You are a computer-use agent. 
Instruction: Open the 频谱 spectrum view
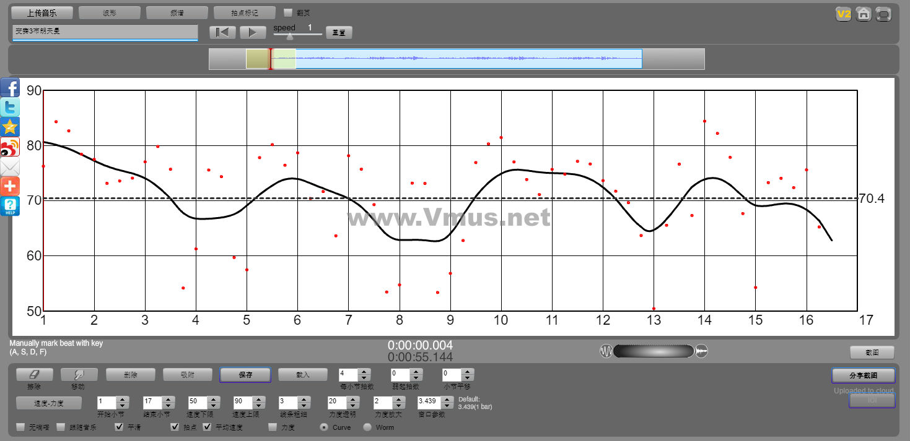click(177, 12)
